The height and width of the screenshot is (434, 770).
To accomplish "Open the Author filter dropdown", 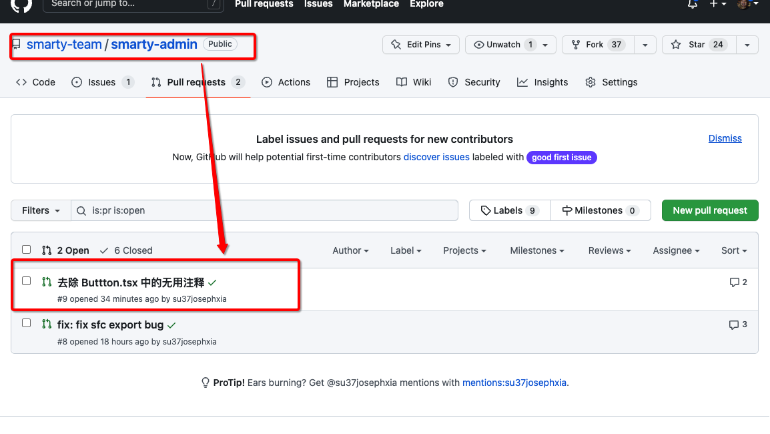I will click(x=350, y=250).
